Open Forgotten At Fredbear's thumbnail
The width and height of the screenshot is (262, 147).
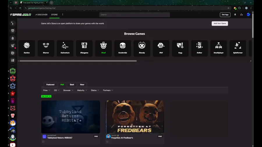pos(135,117)
